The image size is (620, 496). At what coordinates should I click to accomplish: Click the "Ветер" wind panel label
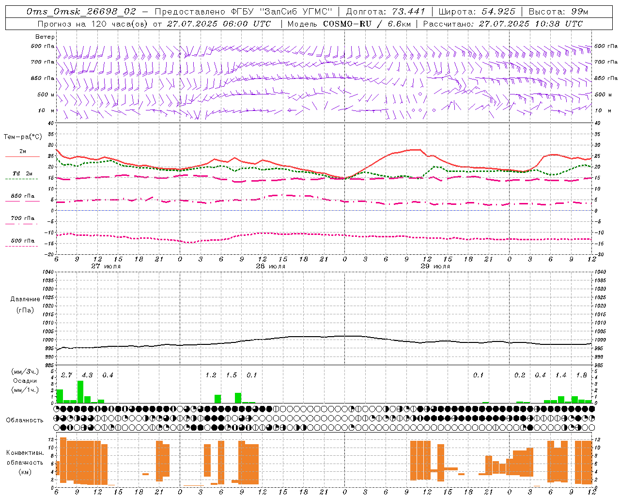coord(45,37)
